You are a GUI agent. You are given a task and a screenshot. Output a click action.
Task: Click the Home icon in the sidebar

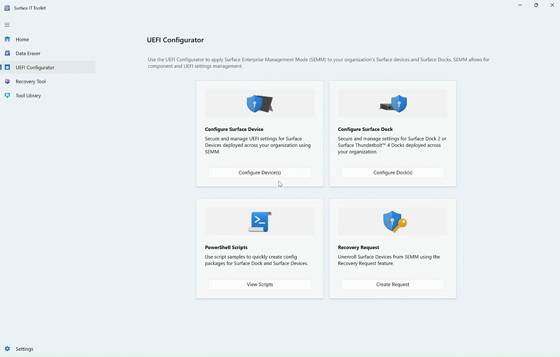(x=7, y=39)
